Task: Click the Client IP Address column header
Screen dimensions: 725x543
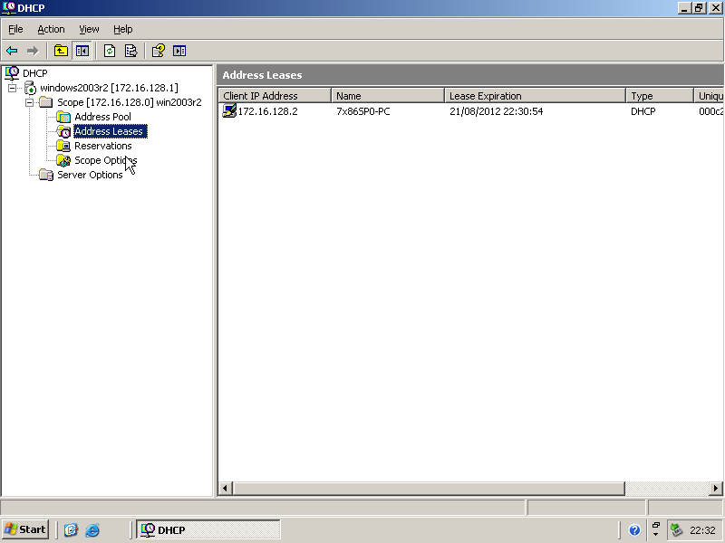Action: 275,96
